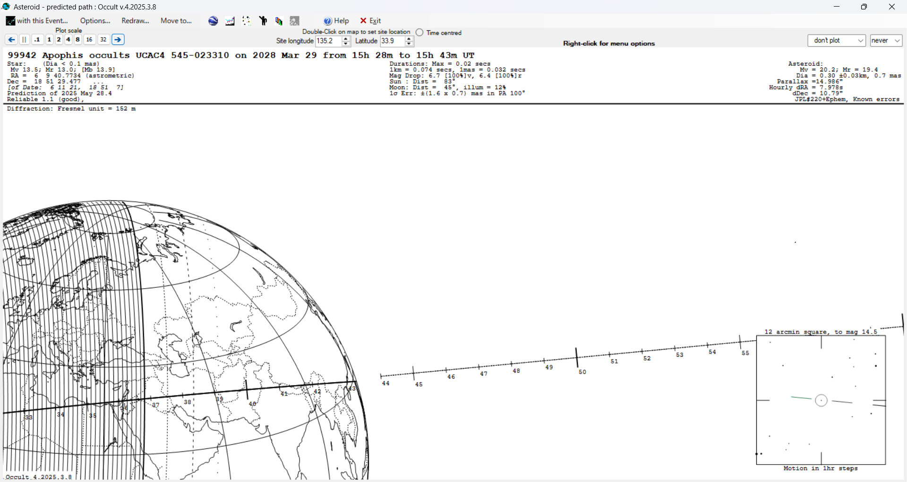907x482 pixels.
Task: Click the restore window button
Action: 864,7
